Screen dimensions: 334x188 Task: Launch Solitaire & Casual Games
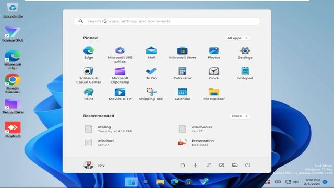(x=89, y=75)
